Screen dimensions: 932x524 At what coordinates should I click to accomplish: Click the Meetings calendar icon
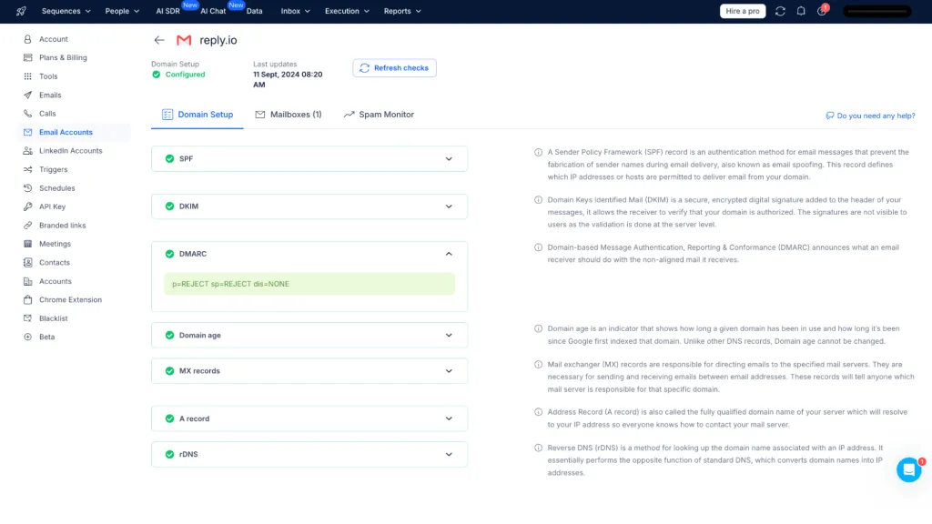pos(27,244)
